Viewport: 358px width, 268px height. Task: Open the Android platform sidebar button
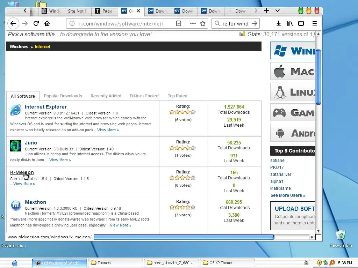(x=293, y=133)
